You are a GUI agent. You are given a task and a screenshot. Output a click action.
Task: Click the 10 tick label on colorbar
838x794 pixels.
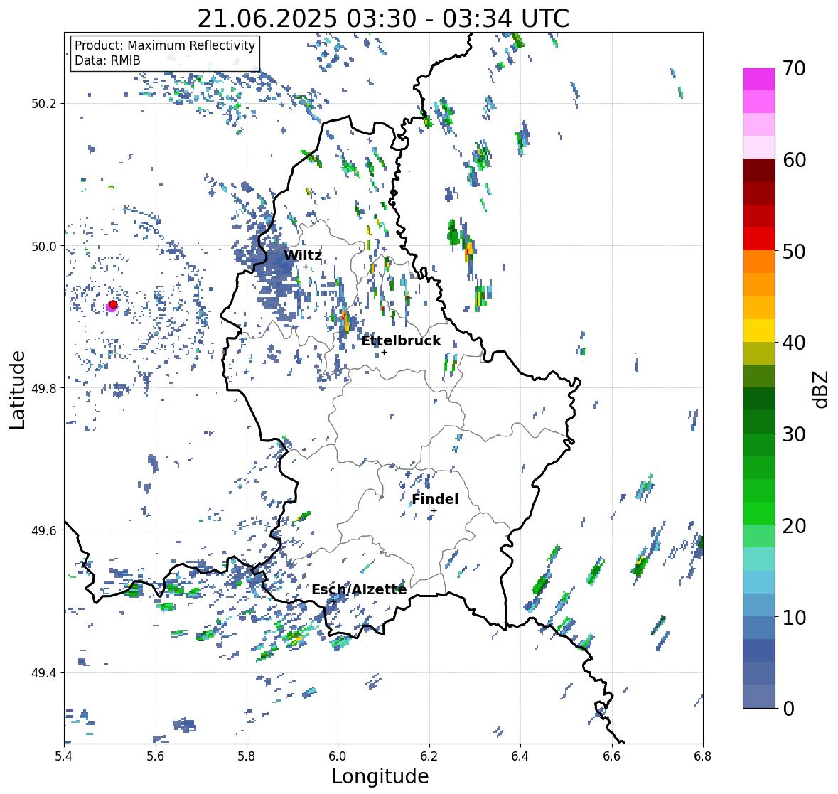(794, 617)
